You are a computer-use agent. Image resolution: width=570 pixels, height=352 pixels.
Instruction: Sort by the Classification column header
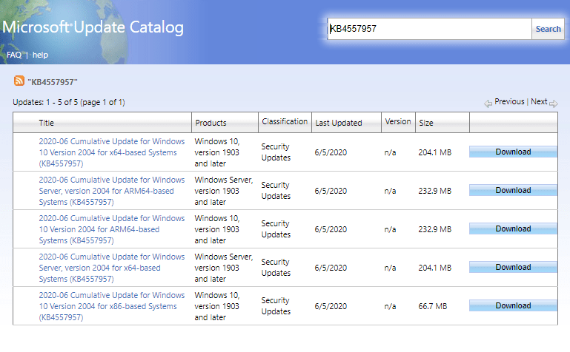[x=285, y=121]
